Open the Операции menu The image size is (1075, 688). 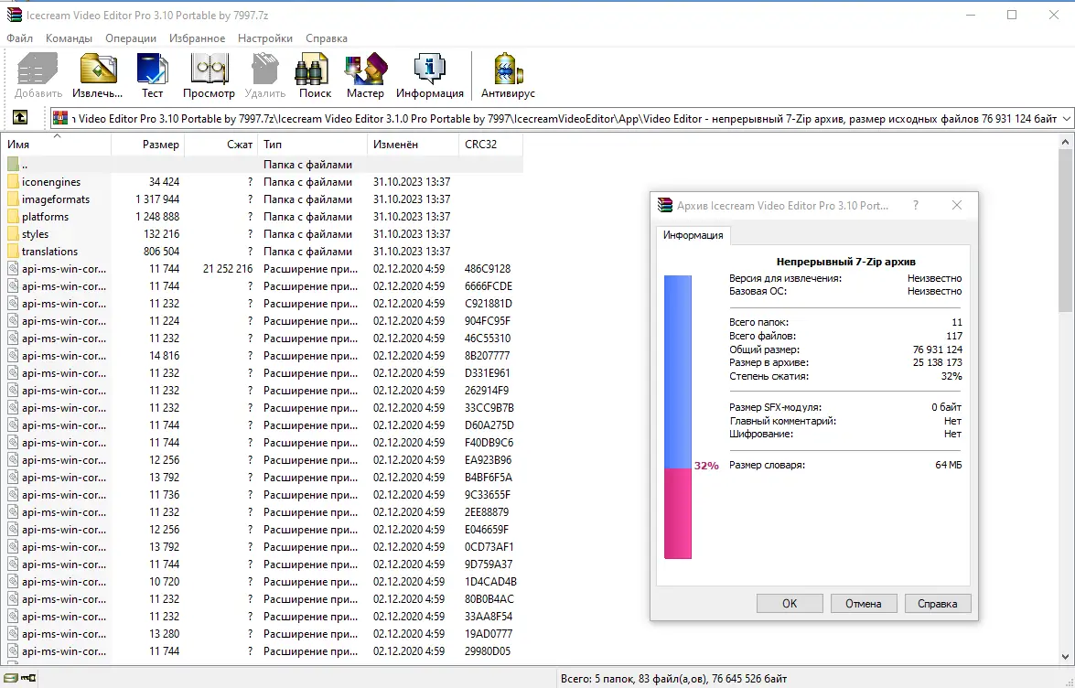131,38
